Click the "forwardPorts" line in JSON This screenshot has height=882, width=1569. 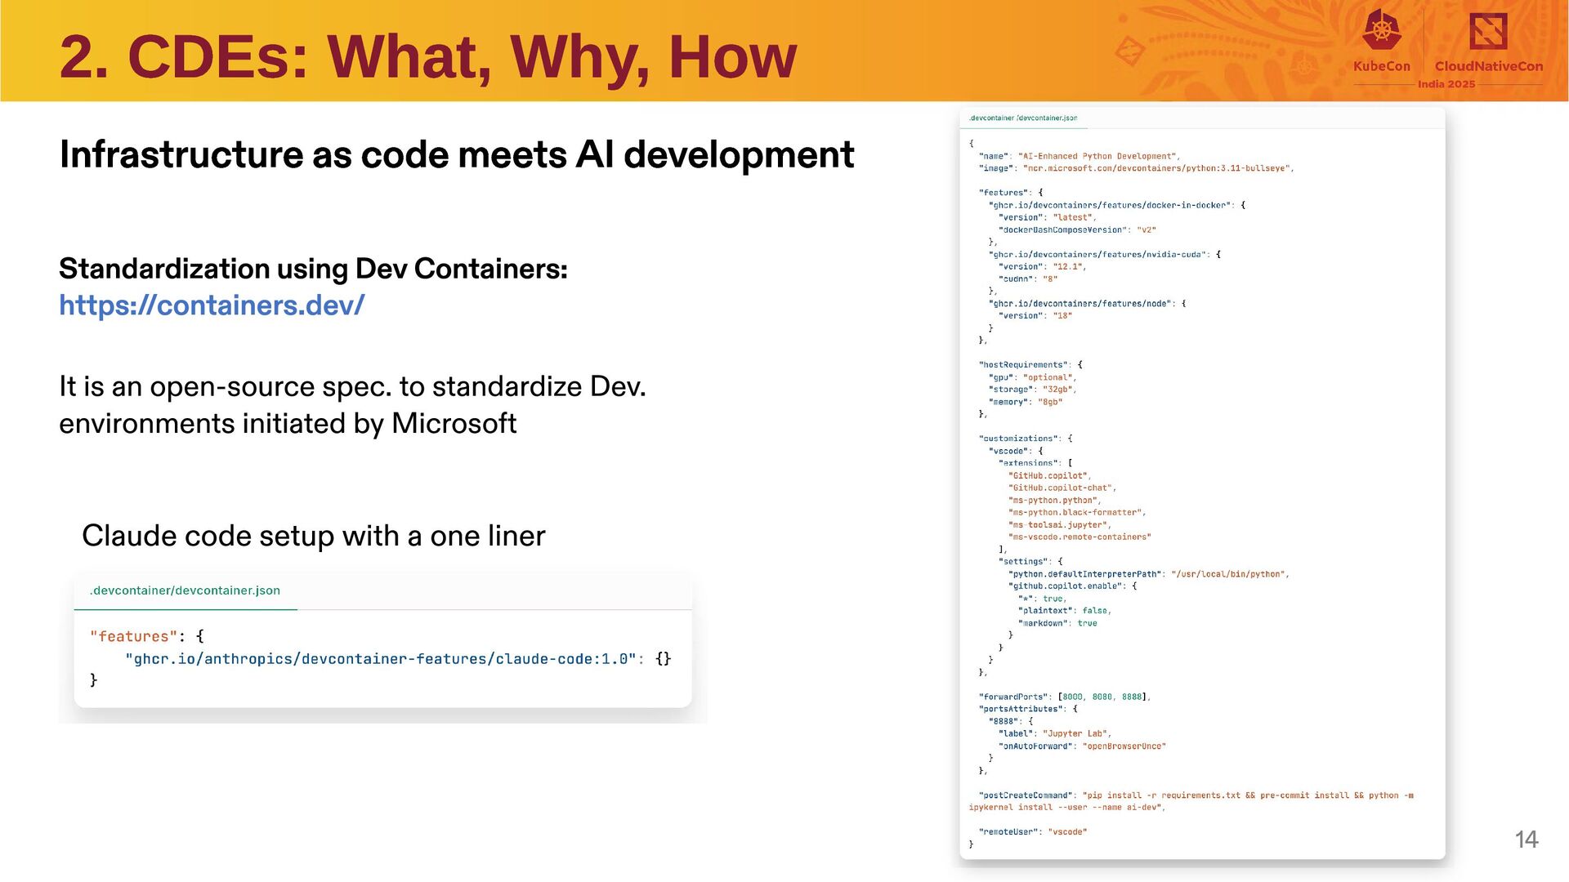(x=1063, y=697)
